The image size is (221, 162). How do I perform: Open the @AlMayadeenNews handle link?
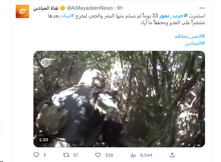pos(90,8)
